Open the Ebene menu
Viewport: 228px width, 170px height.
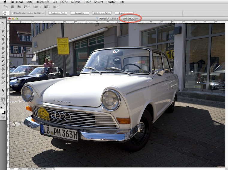click(x=64, y=2)
